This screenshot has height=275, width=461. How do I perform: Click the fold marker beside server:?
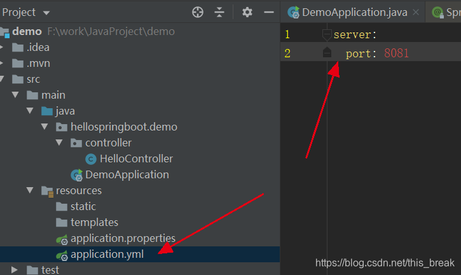click(x=327, y=35)
